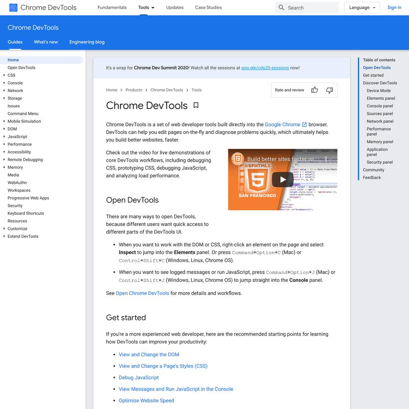
Task: Jump to Community in table of contents
Action: point(373,170)
